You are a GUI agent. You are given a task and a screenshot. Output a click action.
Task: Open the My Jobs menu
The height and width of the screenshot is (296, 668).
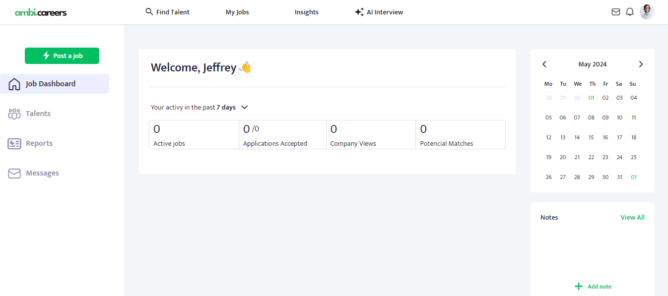tap(237, 12)
